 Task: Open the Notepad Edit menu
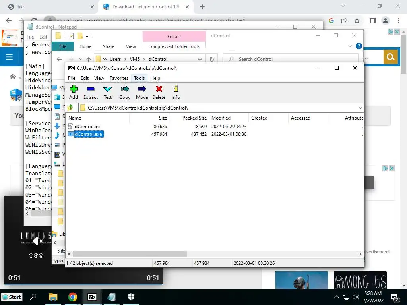point(43,37)
